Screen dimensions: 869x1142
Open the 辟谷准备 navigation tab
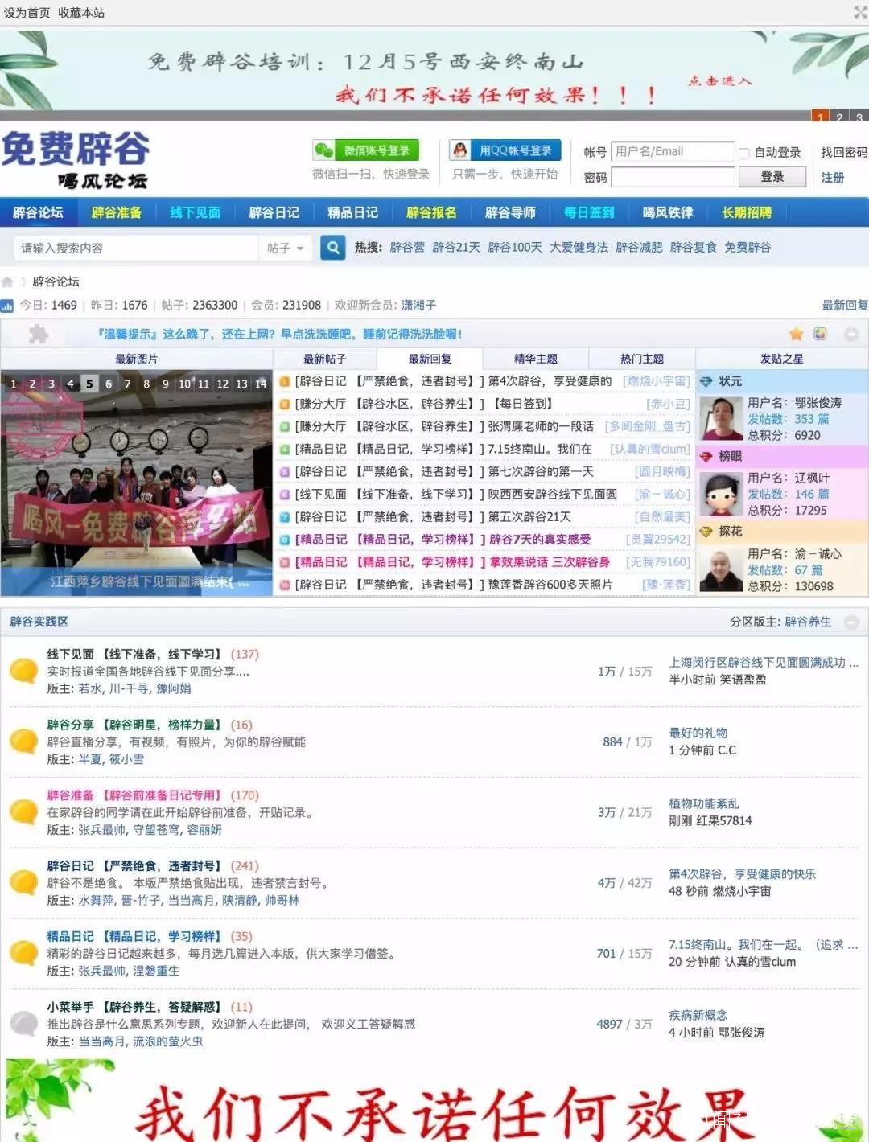[x=117, y=212]
